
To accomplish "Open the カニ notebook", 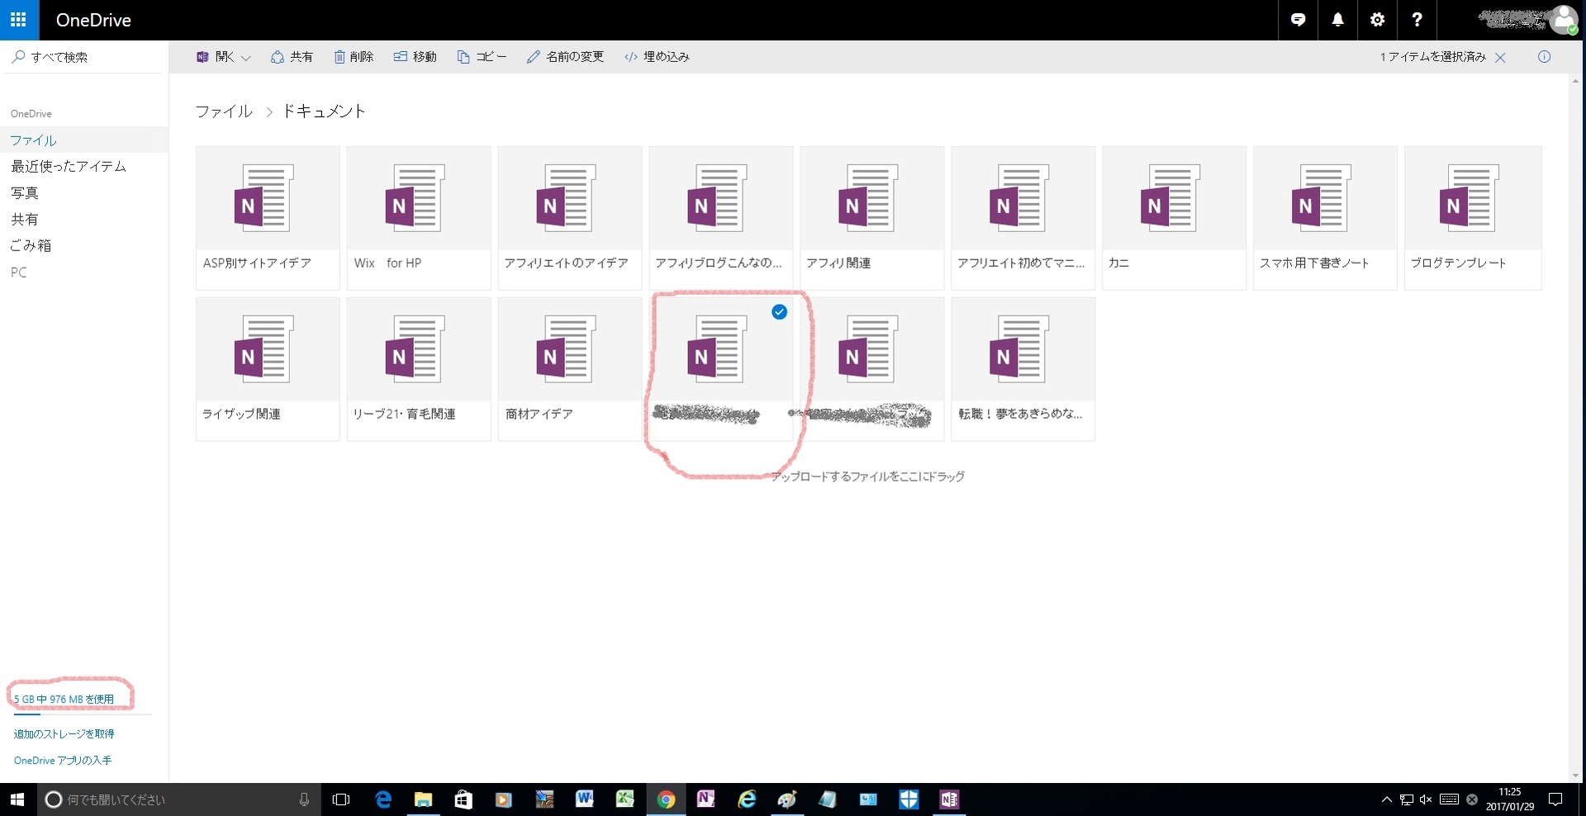I will 1174,218.
